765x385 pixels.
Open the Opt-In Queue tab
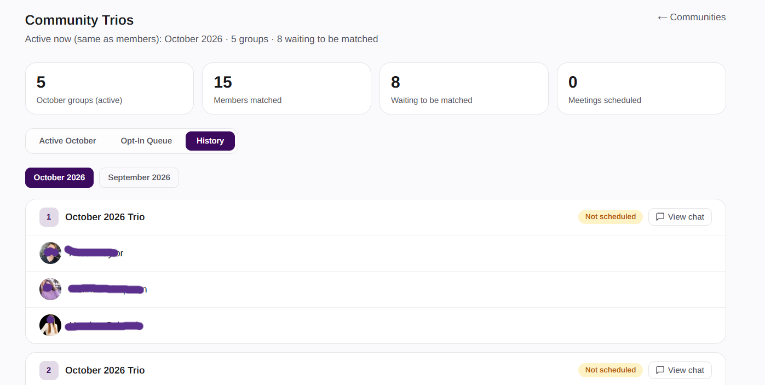click(x=146, y=141)
